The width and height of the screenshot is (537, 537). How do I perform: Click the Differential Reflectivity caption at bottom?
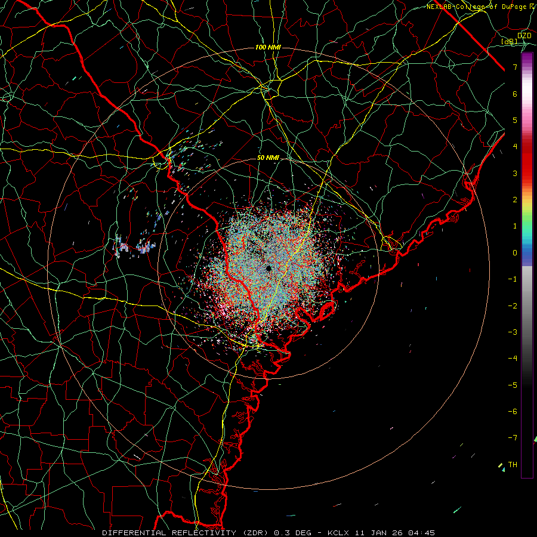click(268, 533)
